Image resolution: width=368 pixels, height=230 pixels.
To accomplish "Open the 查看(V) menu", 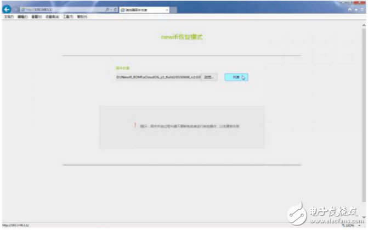I will coord(37,17).
